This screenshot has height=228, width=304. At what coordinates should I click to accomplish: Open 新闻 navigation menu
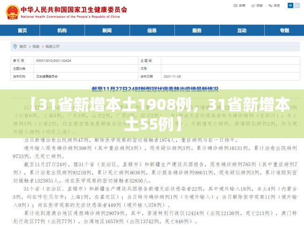click(107, 30)
